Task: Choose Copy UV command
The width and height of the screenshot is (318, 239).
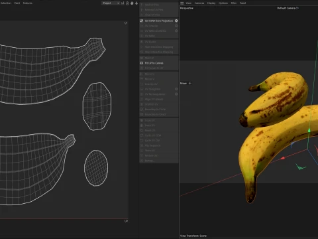Action: tap(159, 120)
